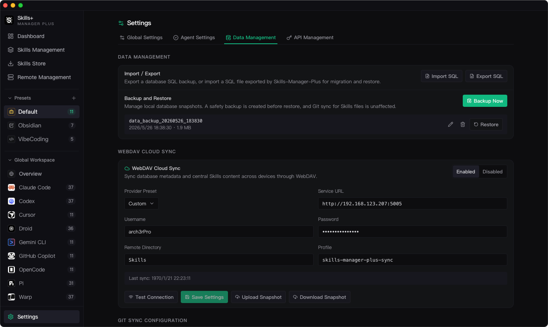The height and width of the screenshot is (327, 548).
Task: Click the Dashboard grid icon
Action: (x=11, y=36)
